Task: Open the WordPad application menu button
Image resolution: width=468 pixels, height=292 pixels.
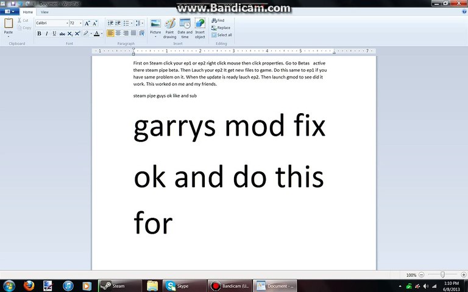Action: (x=10, y=12)
